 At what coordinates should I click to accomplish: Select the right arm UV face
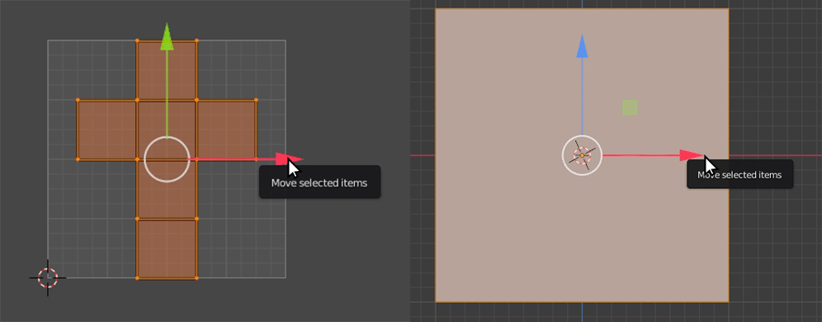(226, 130)
